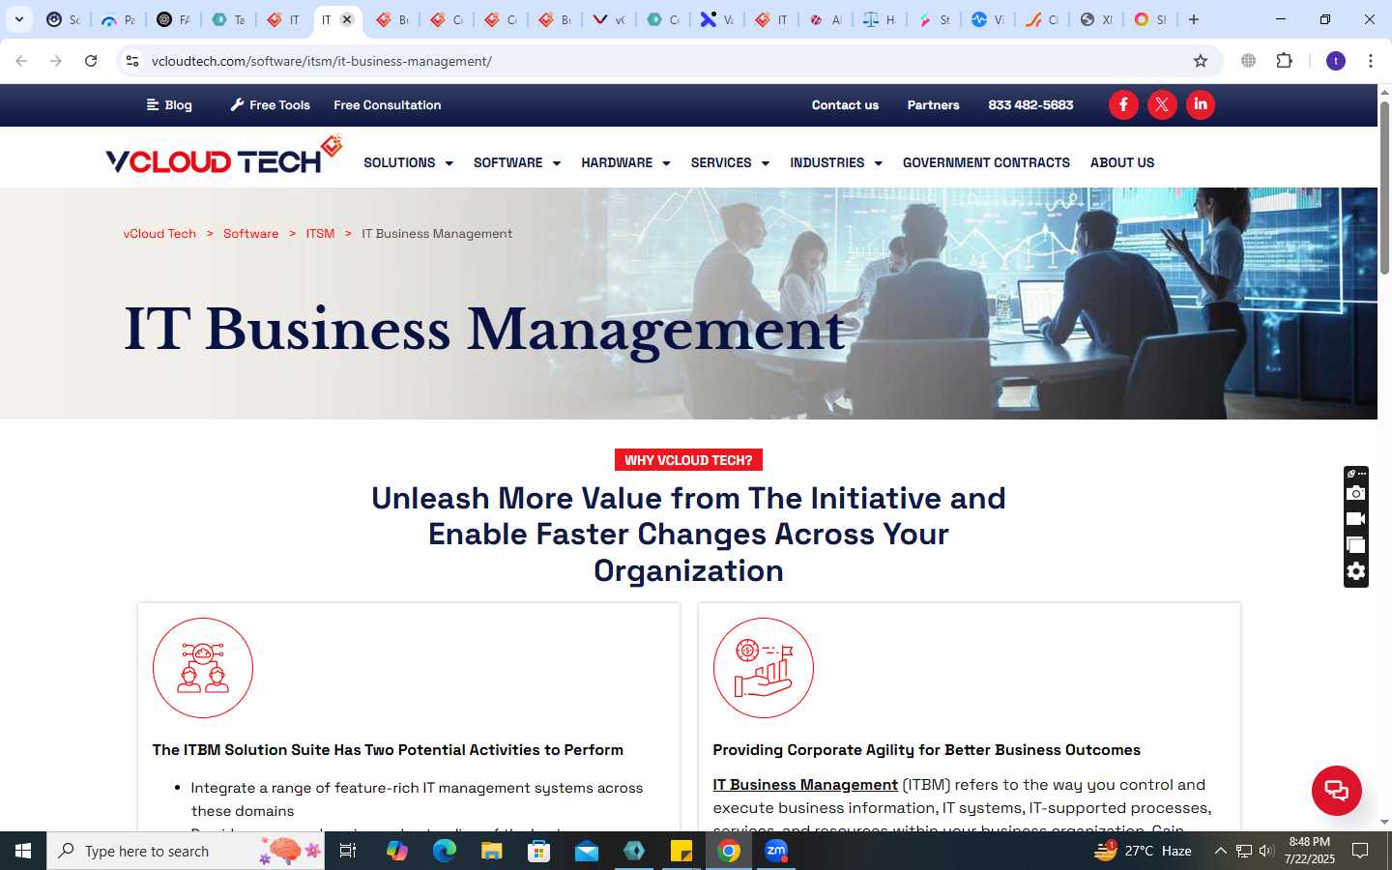Click WHY VCLOUD TECH? red badge
This screenshot has width=1392, height=870.
pyautogui.click(x=688, y=460)
